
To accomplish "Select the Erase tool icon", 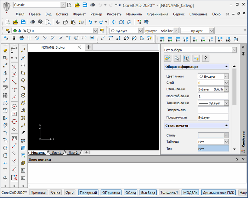I will (x=5, y=50).
